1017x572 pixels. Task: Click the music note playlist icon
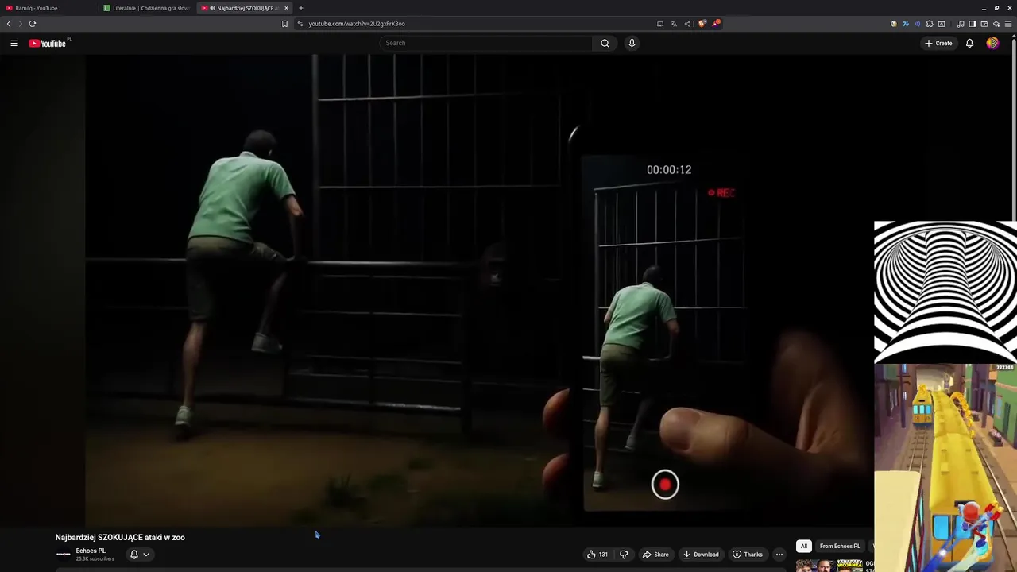point(961,24)
